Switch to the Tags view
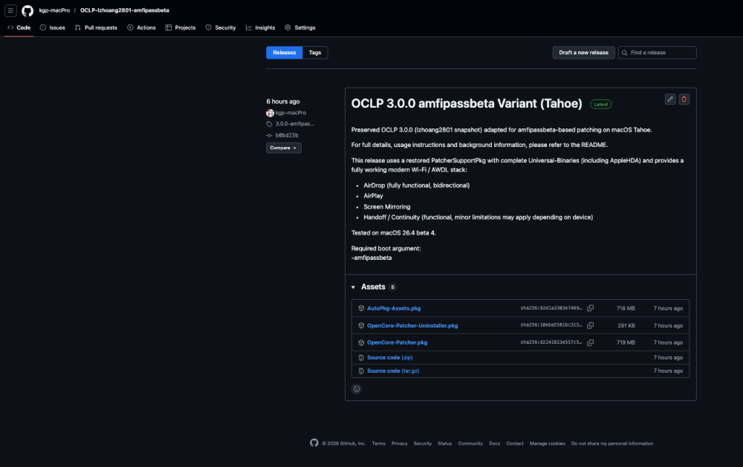Image resolution: width=743 pixels, height=467 pixels. click(x=315, y=53)
